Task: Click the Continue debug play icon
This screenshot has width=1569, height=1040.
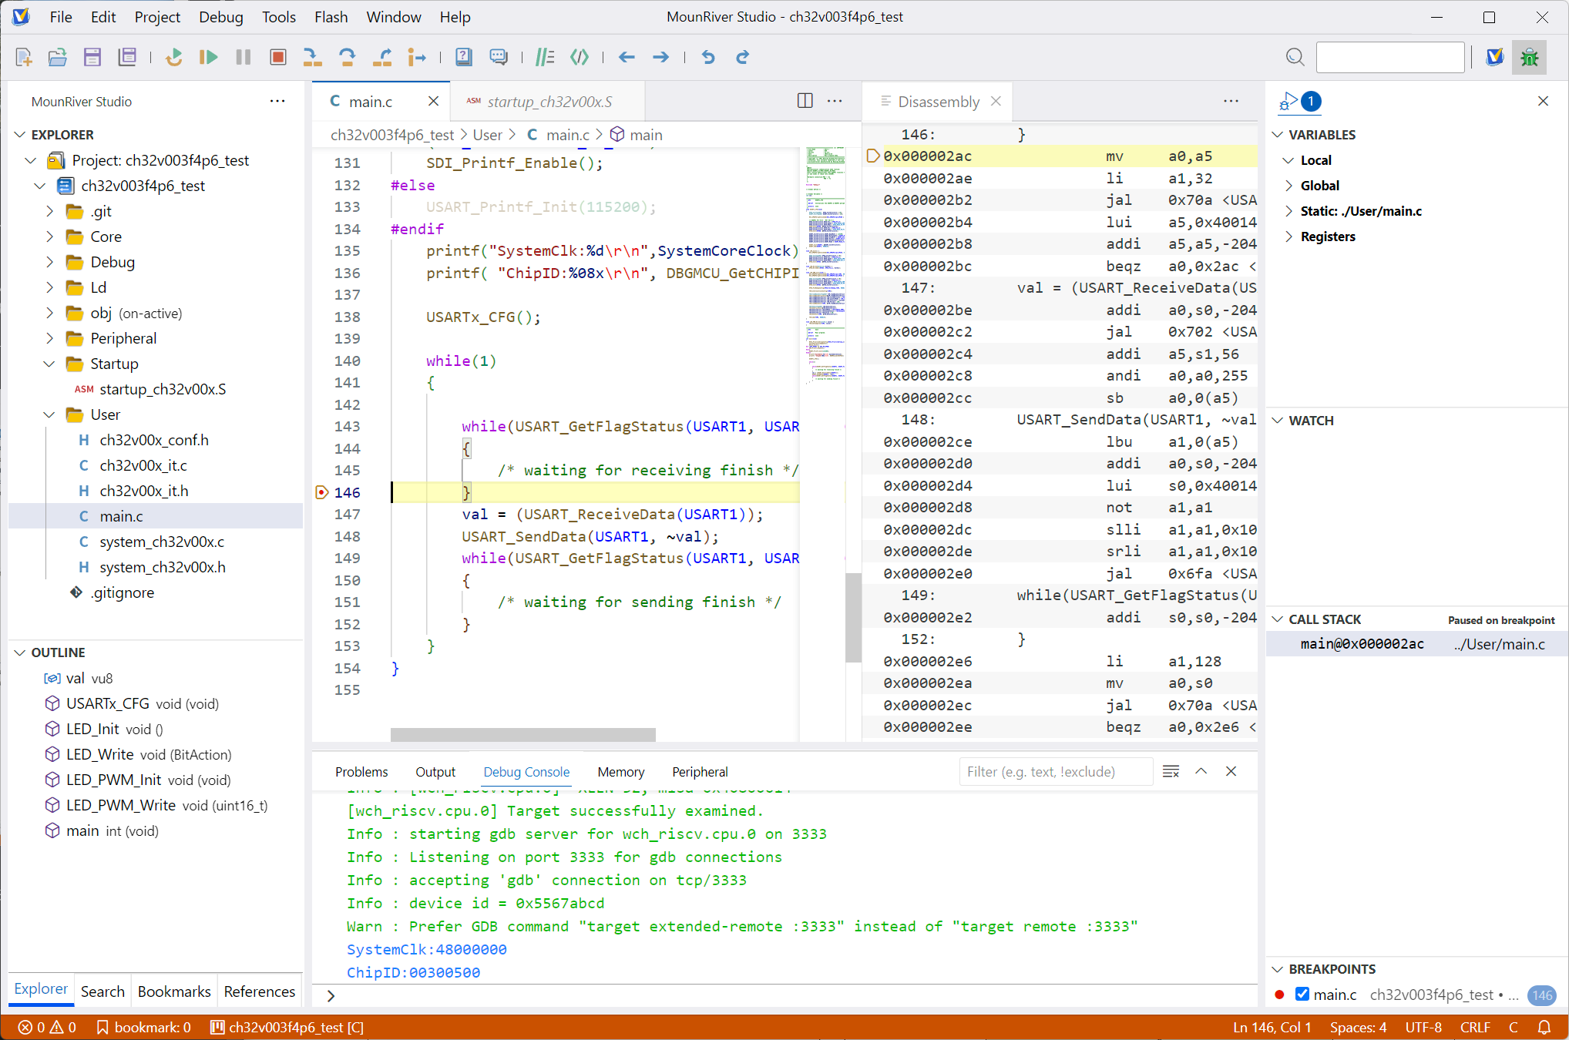Action: [208, 57]
